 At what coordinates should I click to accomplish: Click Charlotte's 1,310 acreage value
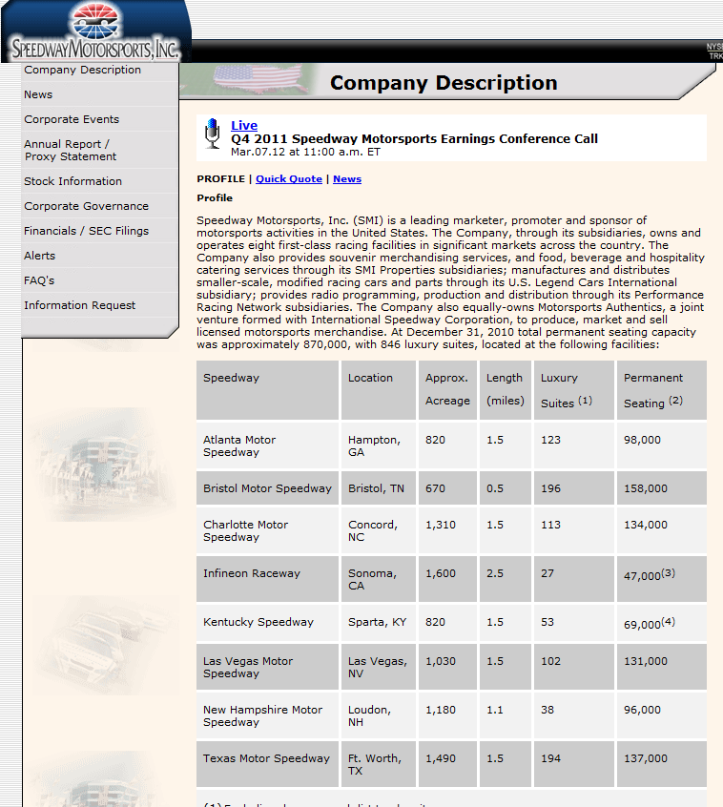coord(441,525)
